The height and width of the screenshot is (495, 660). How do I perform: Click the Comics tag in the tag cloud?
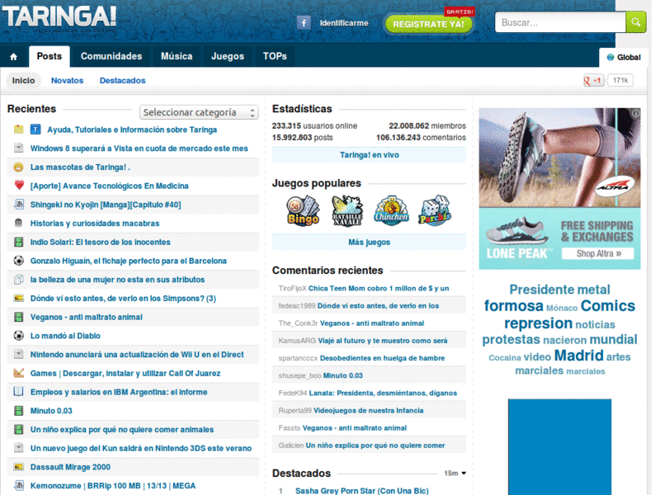607,306
